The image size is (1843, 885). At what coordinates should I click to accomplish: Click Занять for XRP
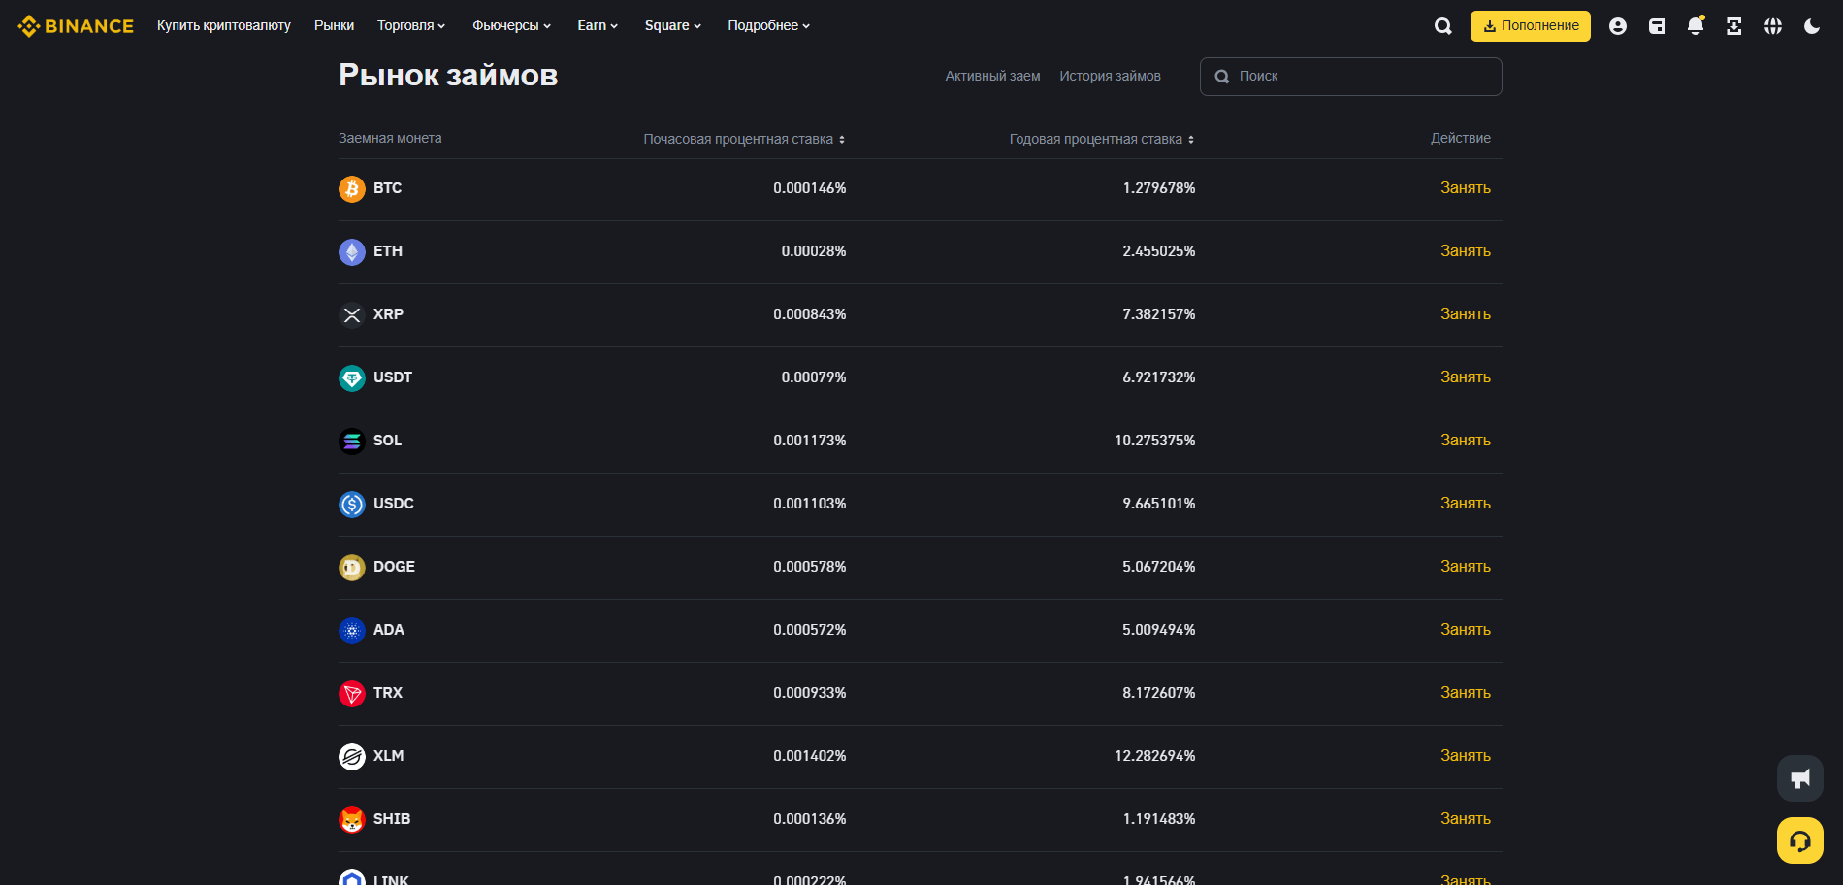click(1465, 314)
